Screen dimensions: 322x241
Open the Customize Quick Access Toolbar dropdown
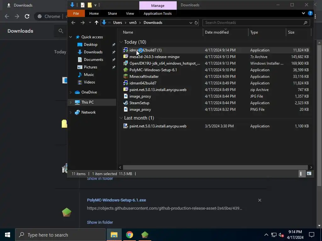[95, 5]
